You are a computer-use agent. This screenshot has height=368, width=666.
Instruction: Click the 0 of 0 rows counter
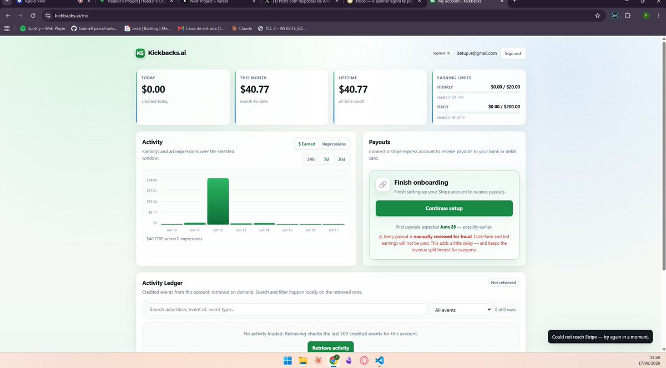point(505,310)
